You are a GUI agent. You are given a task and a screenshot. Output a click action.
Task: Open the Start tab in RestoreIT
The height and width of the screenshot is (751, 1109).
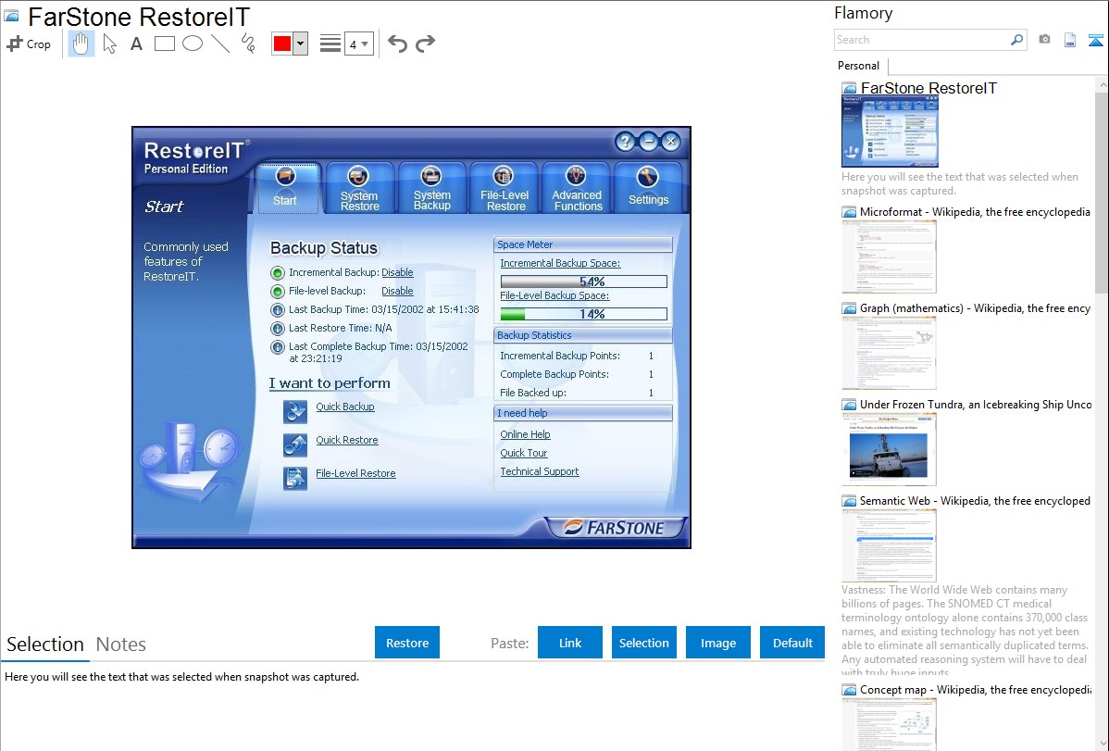(286, 188)
